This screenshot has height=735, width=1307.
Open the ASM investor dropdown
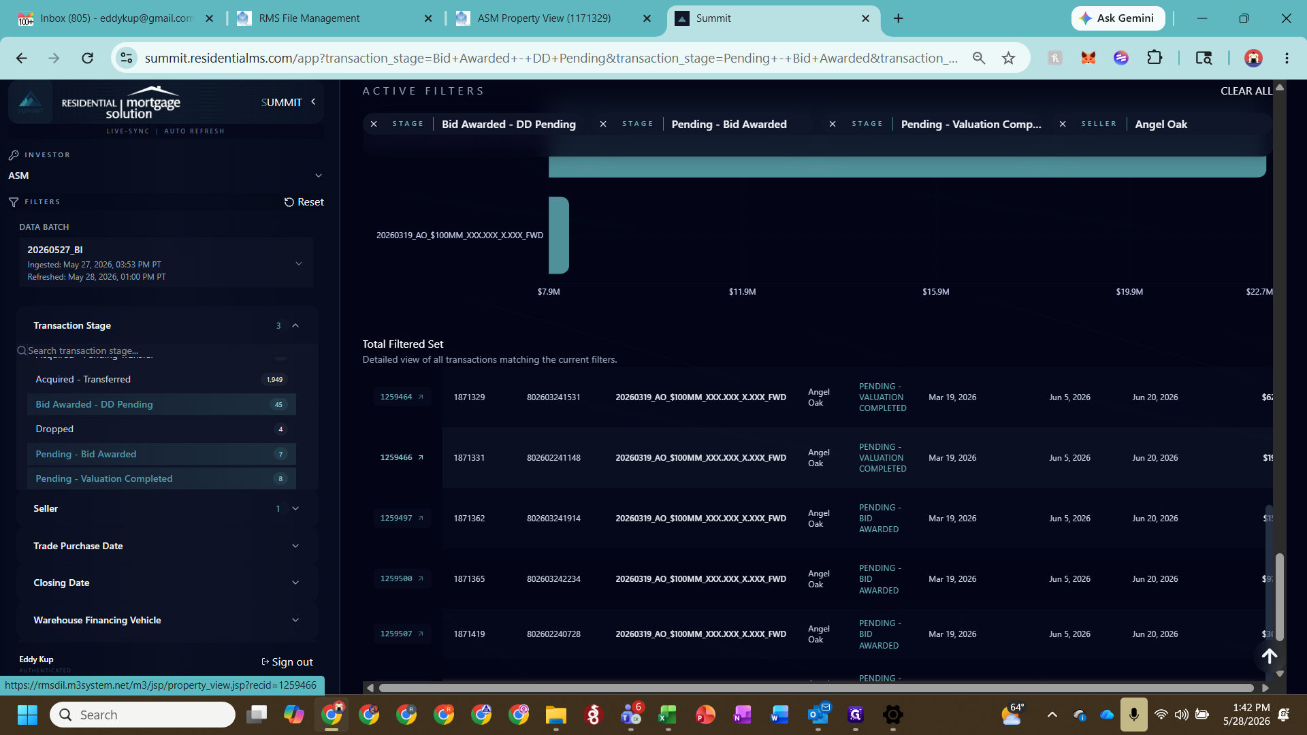165,176
